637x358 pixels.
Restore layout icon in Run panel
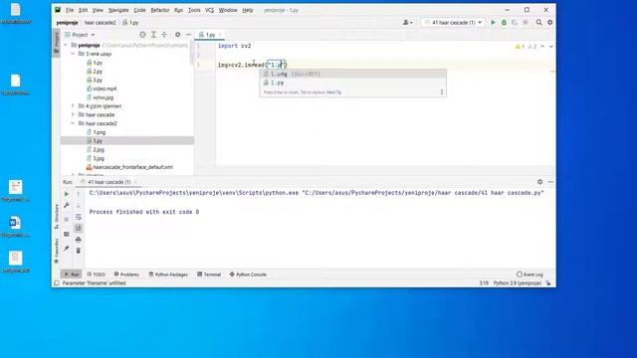click(x=67, y=235)
